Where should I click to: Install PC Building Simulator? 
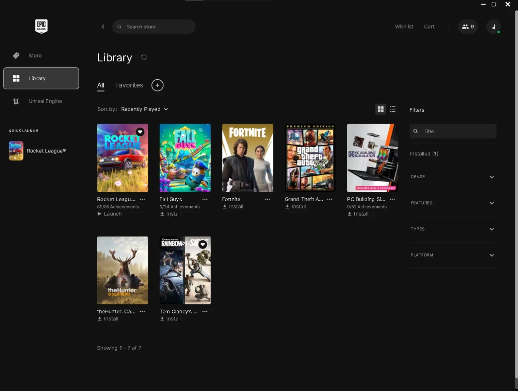click(x=358, y=214)
